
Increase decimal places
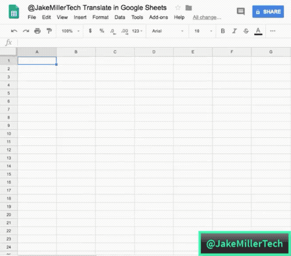[125, 31]
